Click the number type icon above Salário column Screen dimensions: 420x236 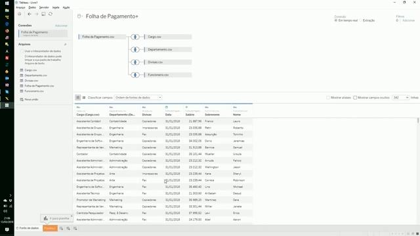186,108
